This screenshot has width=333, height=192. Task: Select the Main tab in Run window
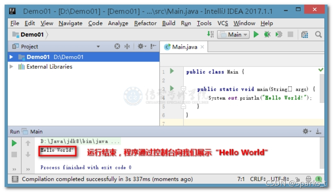[x=33, y=131]
